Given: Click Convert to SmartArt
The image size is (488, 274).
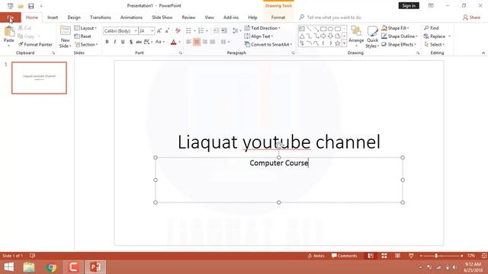Looking at the screenshot, I should (268, 44).
